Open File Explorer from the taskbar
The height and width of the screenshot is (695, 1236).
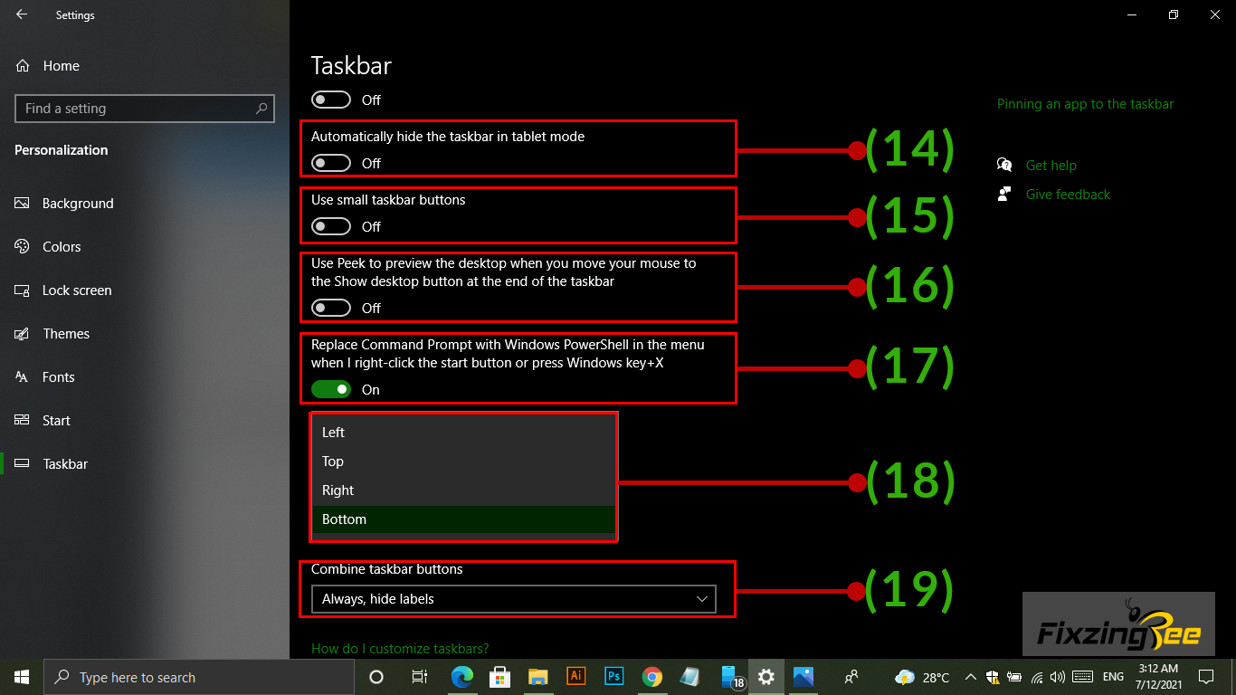tap(537, 677)
